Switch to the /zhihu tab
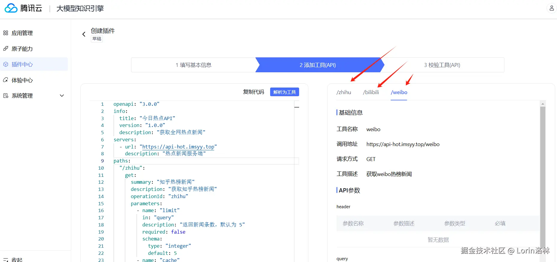This screenshot has height=262, width=557. (344, 92)
